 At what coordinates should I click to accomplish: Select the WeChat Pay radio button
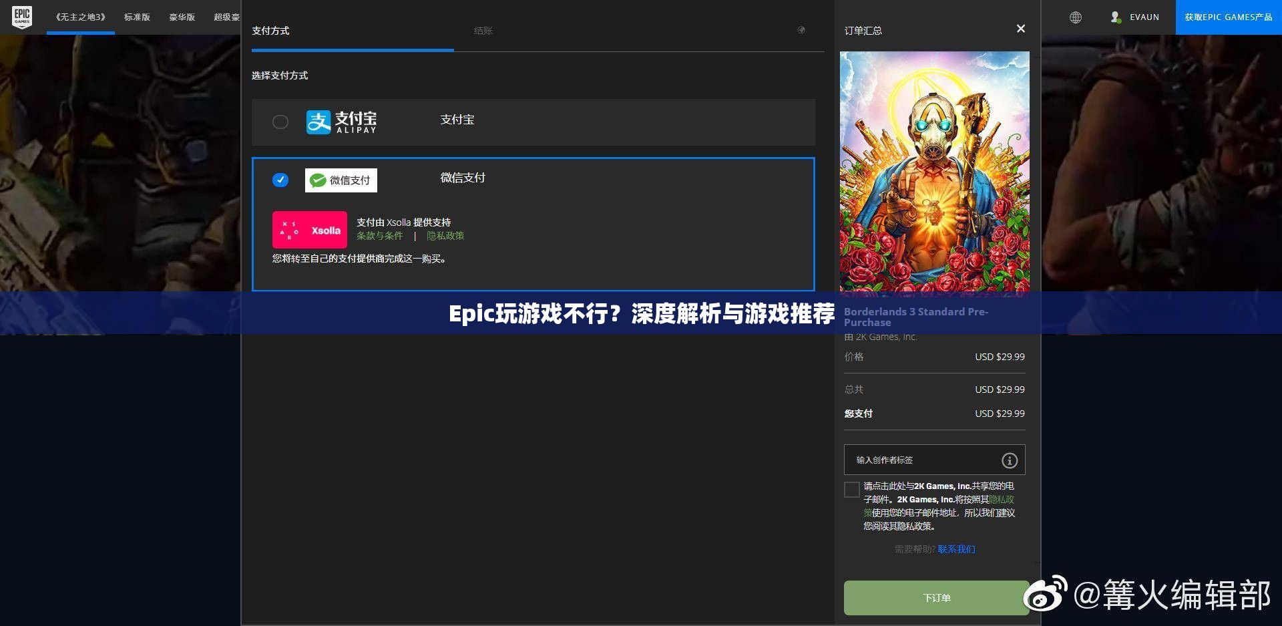(280, 180)
